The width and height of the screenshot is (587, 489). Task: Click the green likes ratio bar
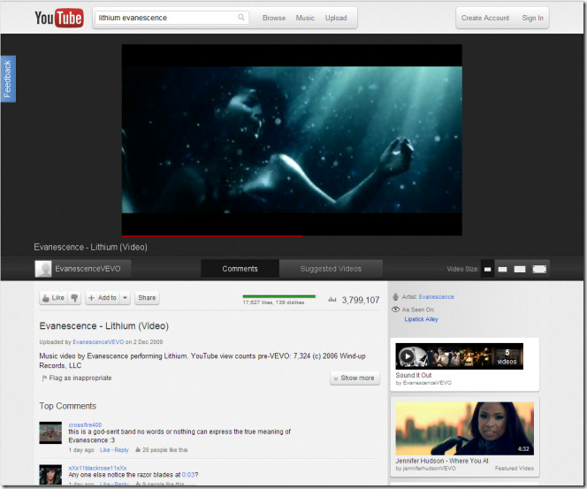coord(278,296)
